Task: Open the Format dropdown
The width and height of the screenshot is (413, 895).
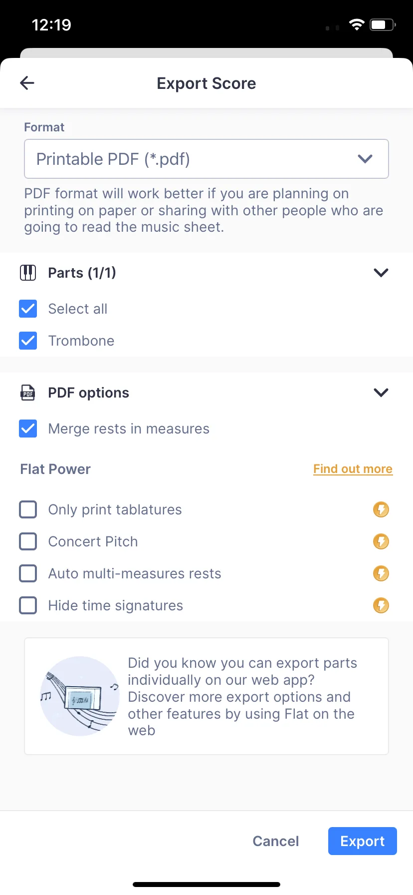Action: pos(206,159)
